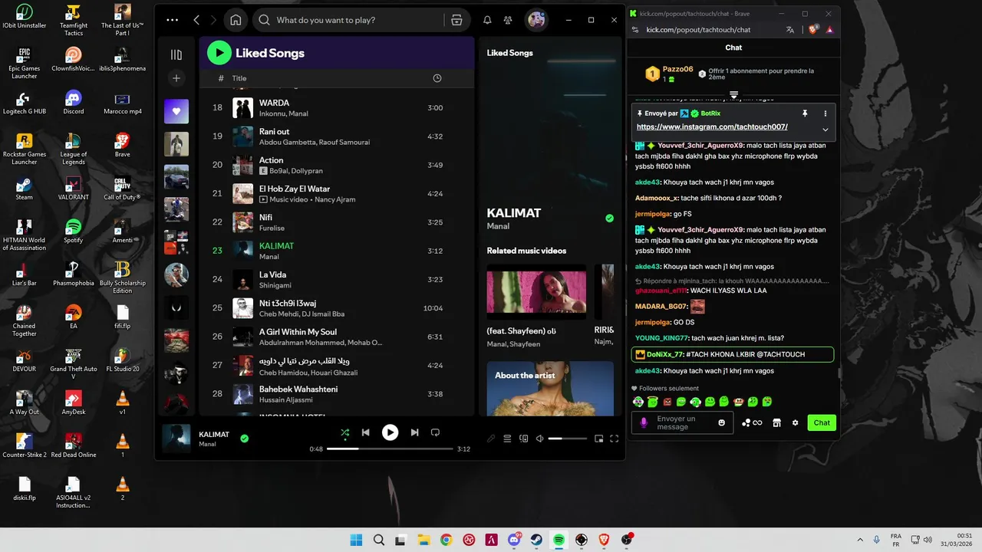The image size is (982, 552).
Task: Select El Hob Zay El Watar track
Action: point(337,194)
